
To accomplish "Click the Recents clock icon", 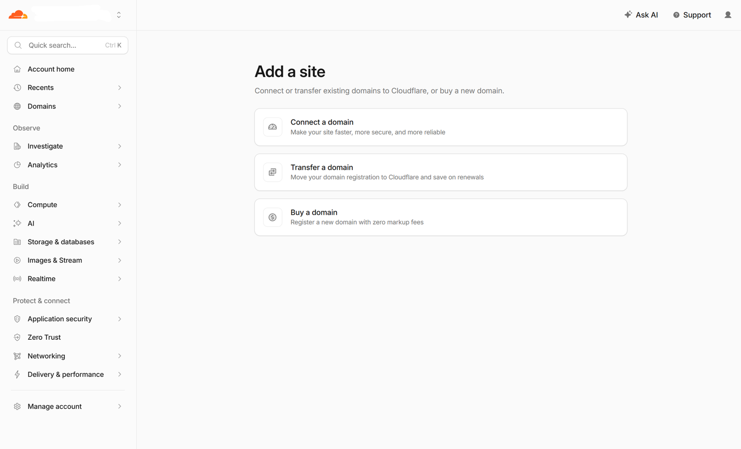I will point(17,87).
